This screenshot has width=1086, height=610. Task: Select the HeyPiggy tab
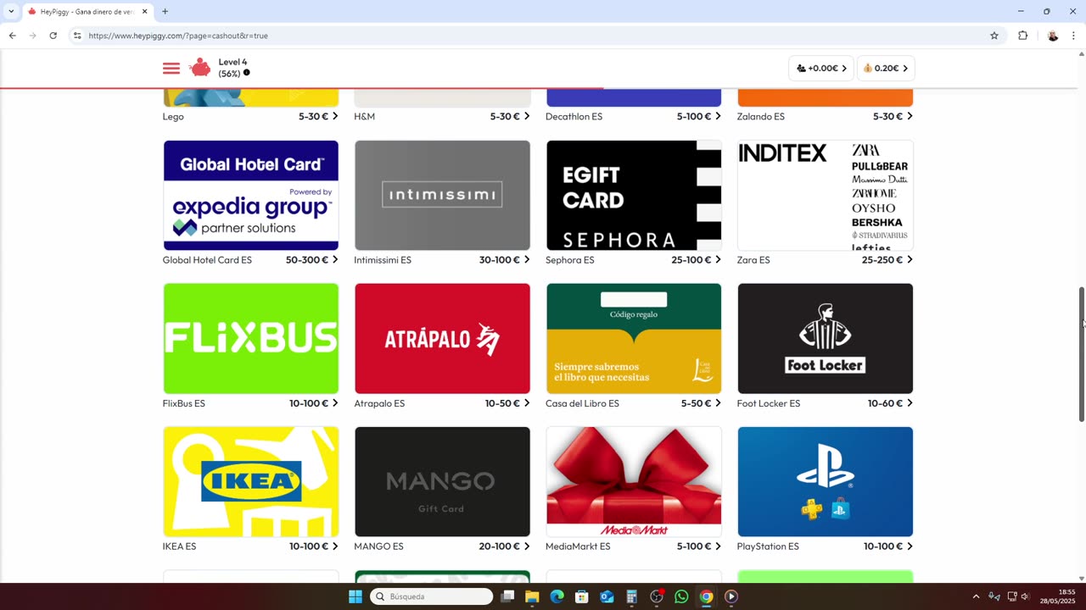coord(87,12)
